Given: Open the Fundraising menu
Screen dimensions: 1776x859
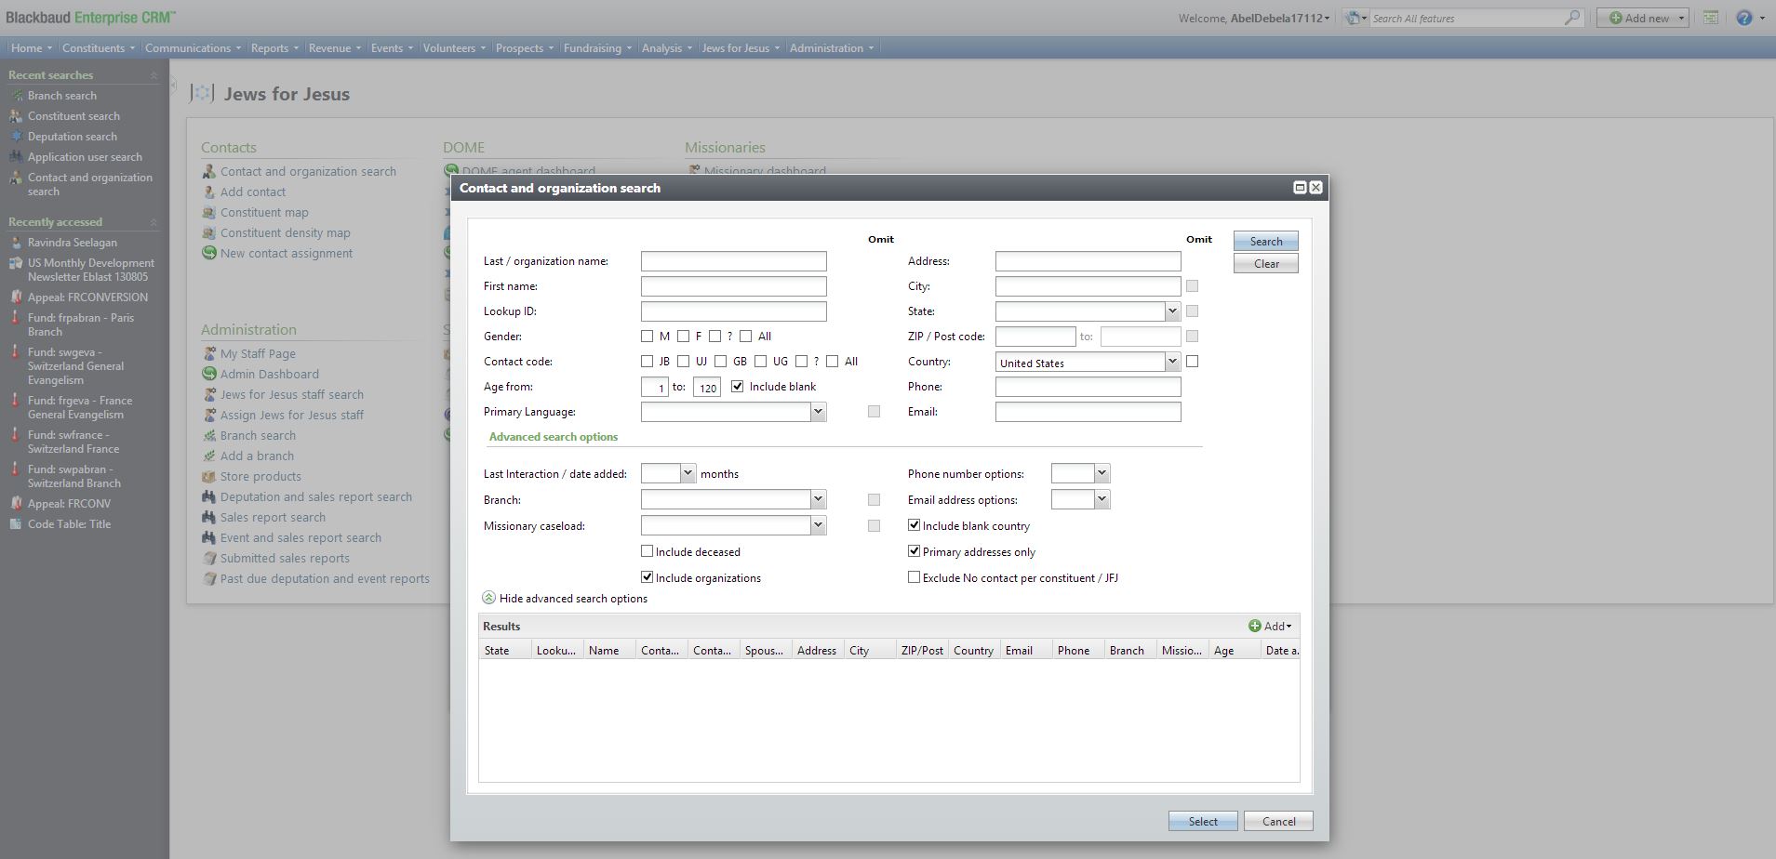Looking at the screenshot, I should click(597, 47).
